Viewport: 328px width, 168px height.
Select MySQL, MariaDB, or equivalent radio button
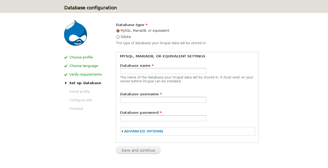point(118,31)
